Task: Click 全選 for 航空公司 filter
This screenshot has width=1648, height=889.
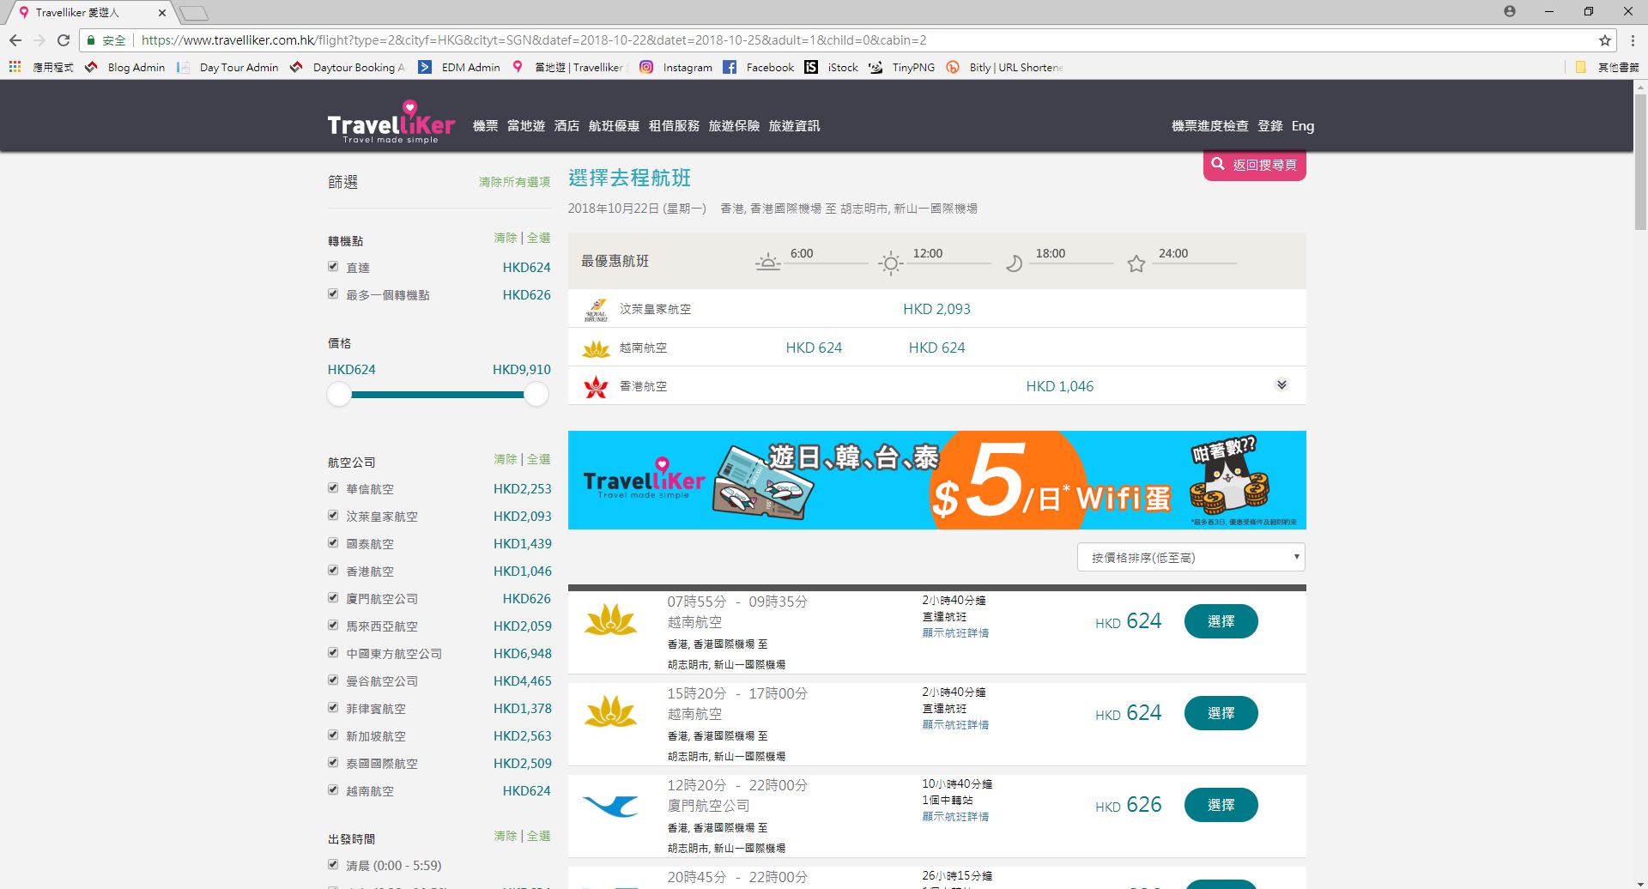Action: pos(539,460)
